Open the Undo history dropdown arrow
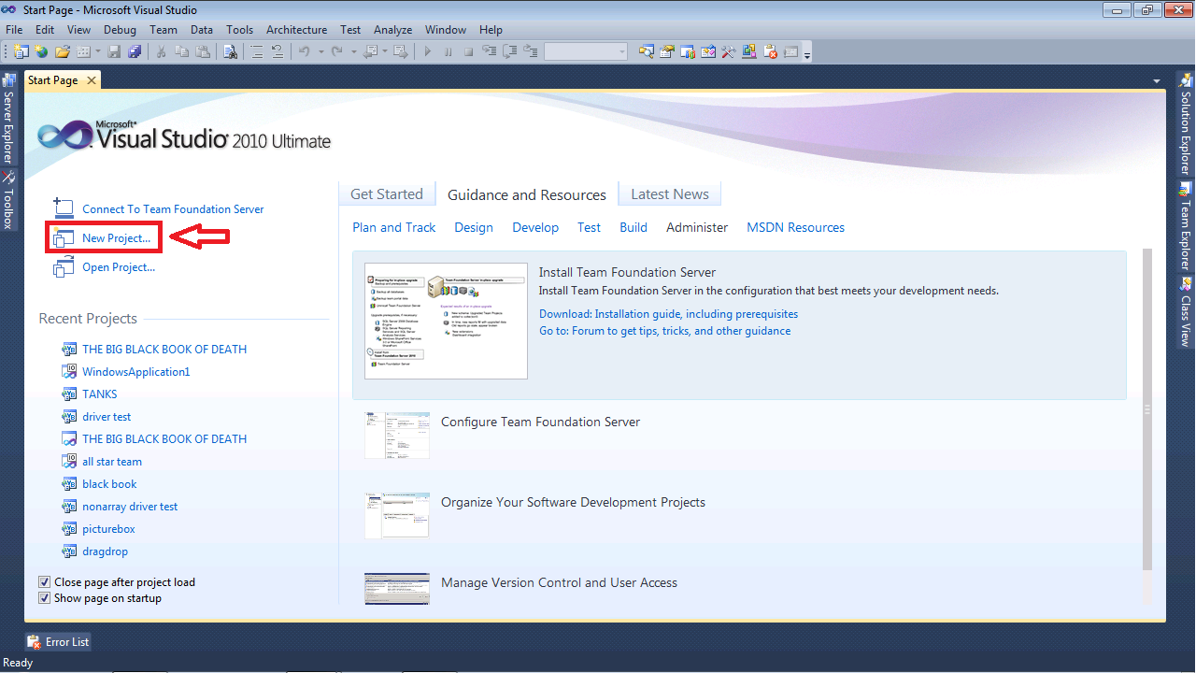 tap(320, 51)
